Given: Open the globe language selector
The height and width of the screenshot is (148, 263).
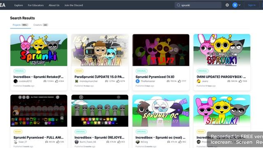Looking at the screenshot, I should 227,5.
